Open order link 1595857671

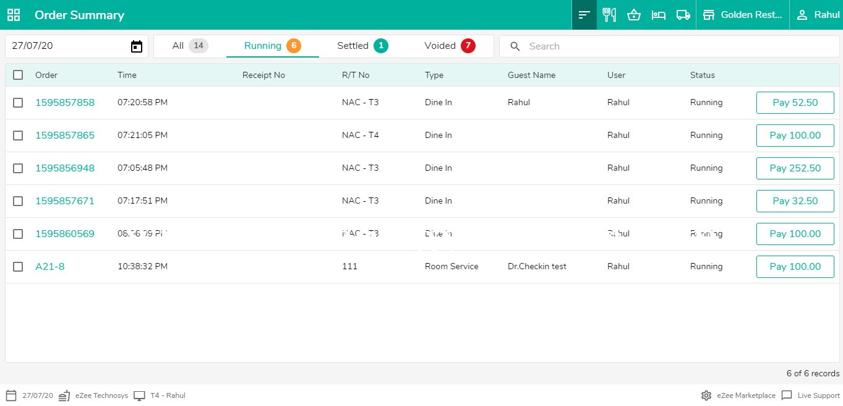coord(65,201)
